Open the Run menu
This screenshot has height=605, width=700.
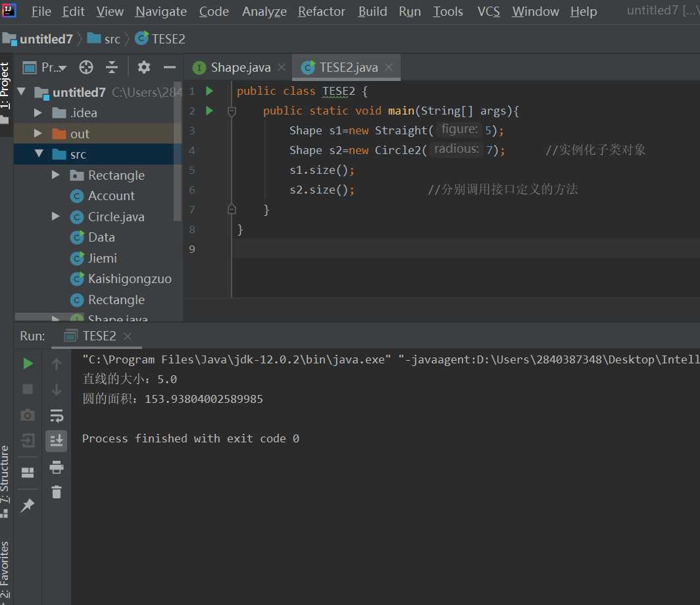pos(410,11)
